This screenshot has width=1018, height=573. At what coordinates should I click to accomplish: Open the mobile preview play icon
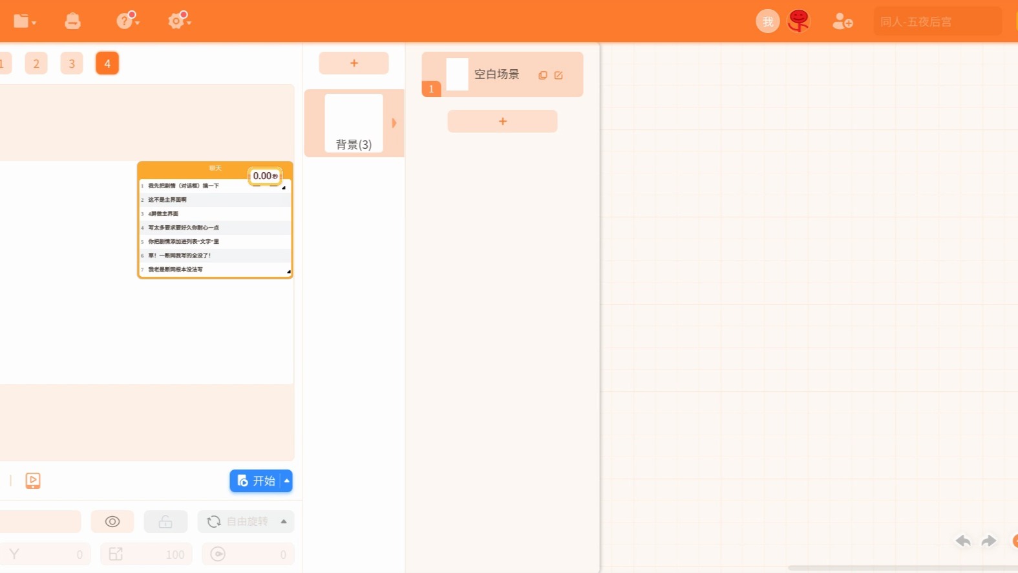[33, 481]
